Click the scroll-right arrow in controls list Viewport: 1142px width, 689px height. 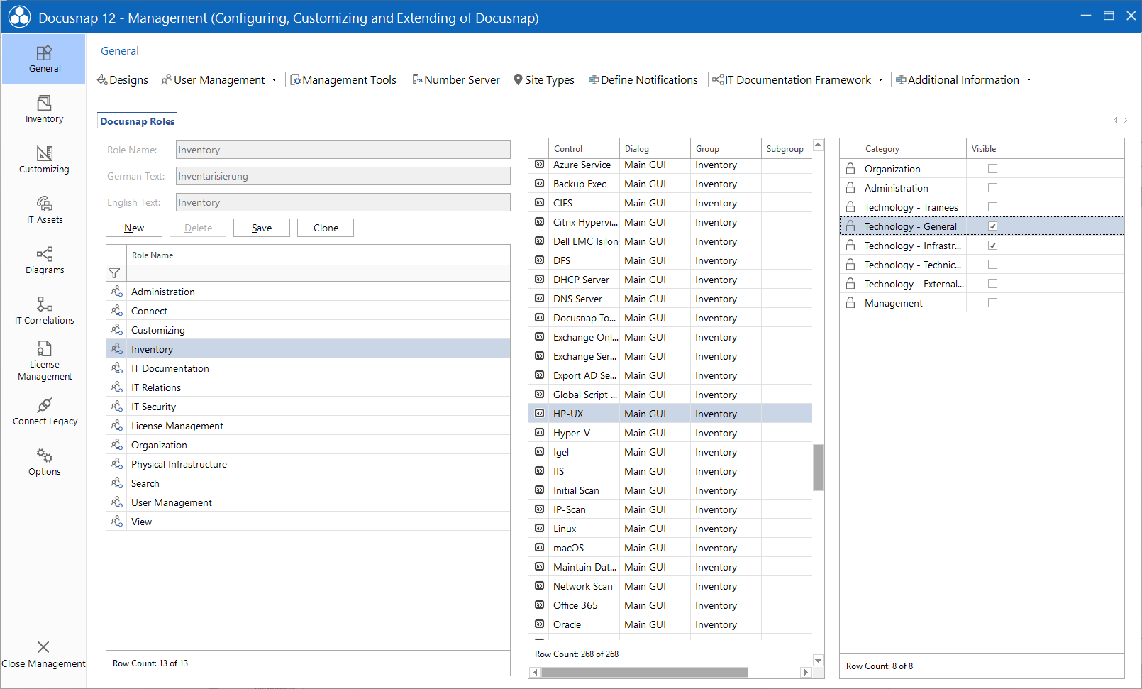click(806, 672)
